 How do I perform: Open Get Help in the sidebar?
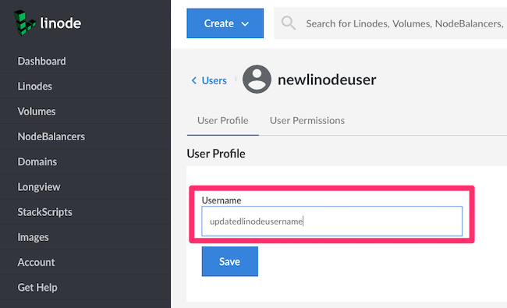pos(37,287)
